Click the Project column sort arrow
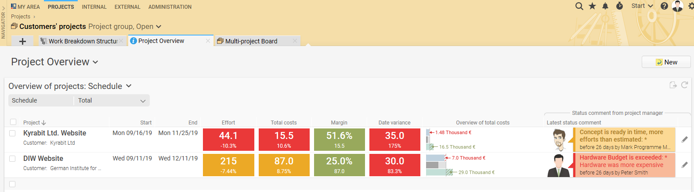The image size is (694, 192). 44,123
